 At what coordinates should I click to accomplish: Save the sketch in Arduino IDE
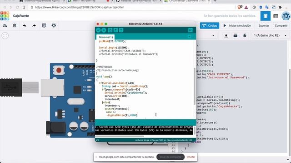point(121,30)
